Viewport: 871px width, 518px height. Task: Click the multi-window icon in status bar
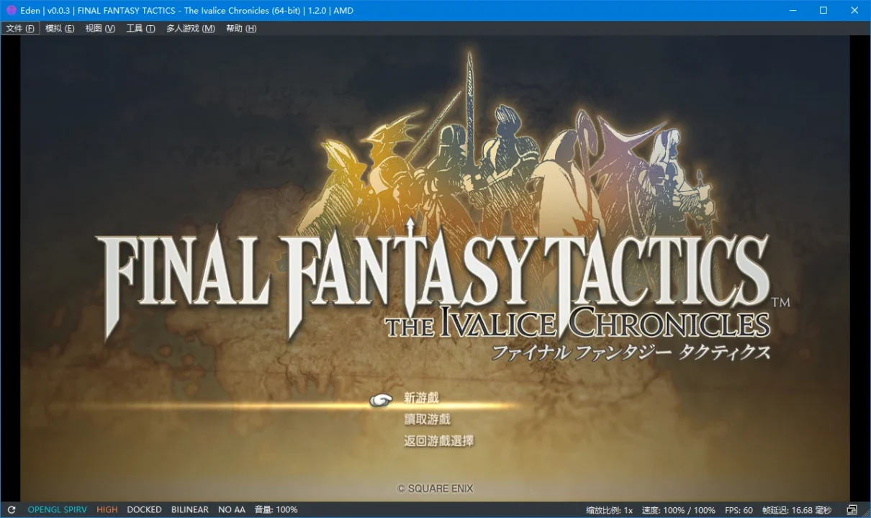click(x=852, y=509)
